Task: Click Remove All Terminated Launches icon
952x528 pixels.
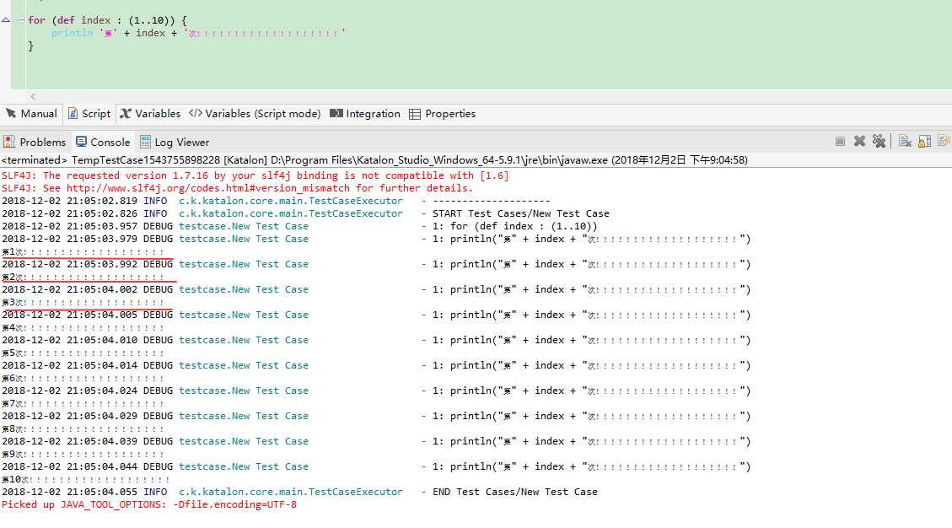Action: pos(879,142)
